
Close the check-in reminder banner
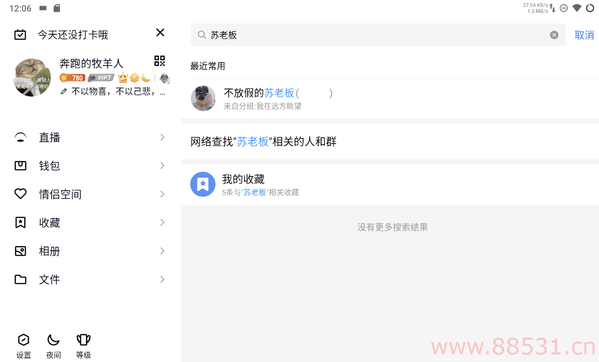[x=160, y=32]
